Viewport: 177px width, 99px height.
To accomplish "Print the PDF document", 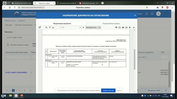I will click(x=123, y=28).
